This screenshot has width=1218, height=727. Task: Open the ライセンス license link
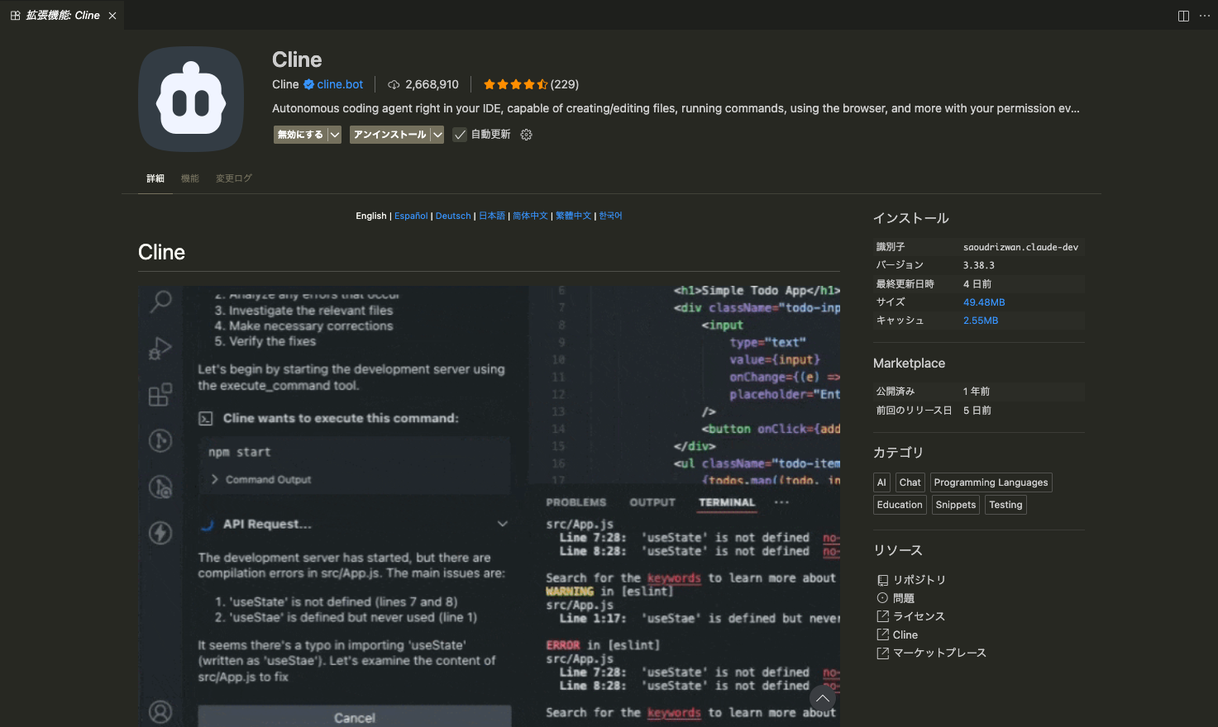click(x=918, y=616)
